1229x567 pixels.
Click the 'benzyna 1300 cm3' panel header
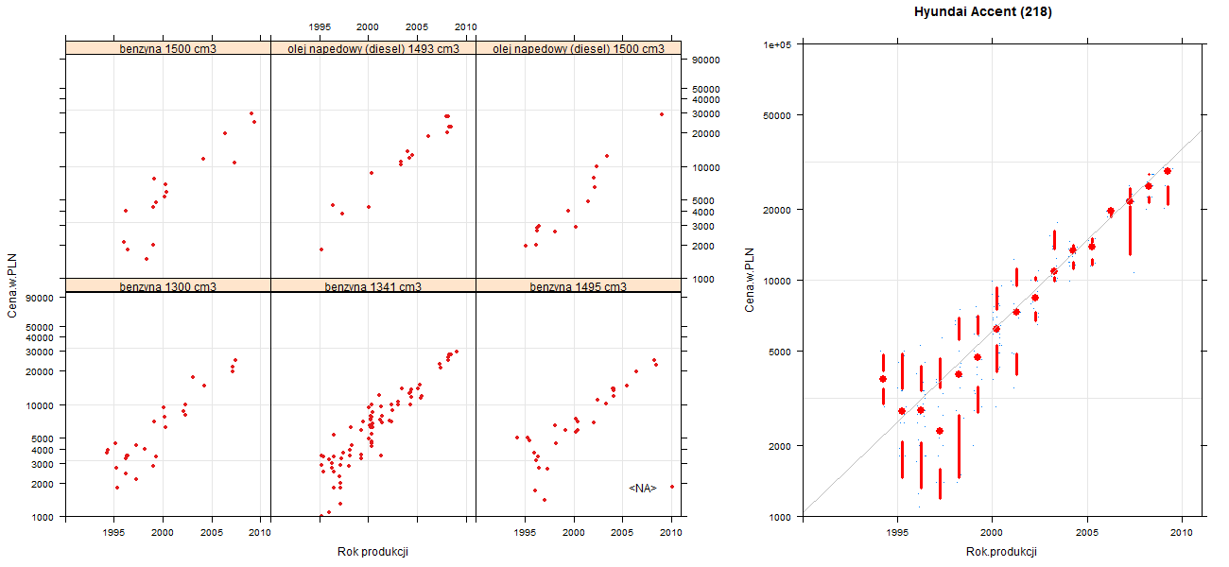pyautogui.click(x=168, y=286)
